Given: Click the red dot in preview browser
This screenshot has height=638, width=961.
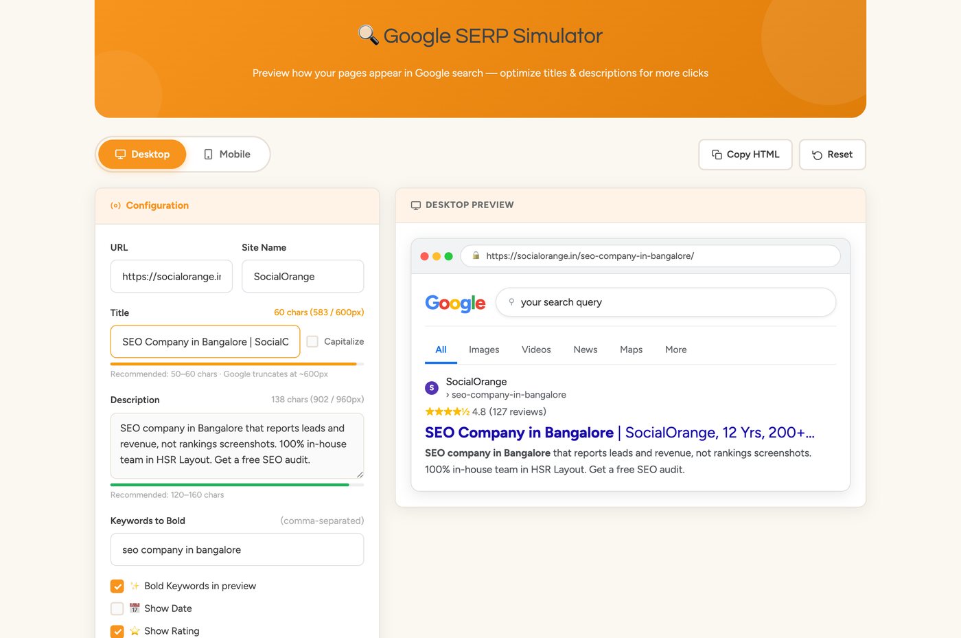Looking at the screenshot, I should [x=424, y=256].
